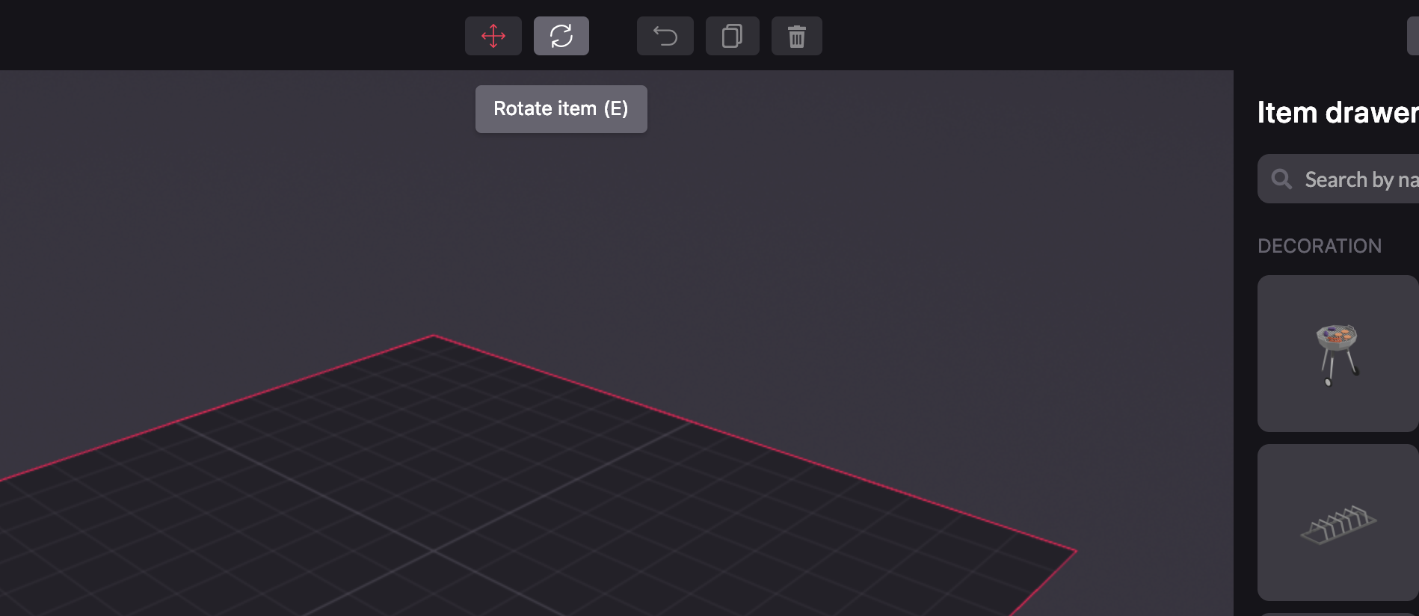This screenshot has height=616, width=1419.
Task: Select the Move item tool
Action: (493, 36)
